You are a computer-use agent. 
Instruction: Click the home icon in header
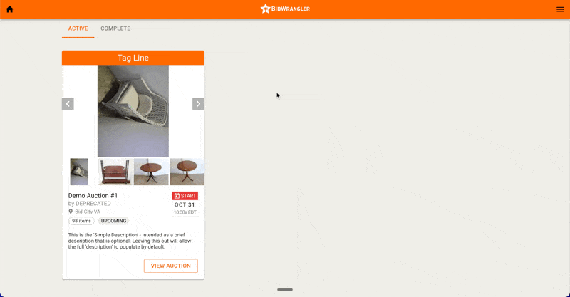(x=10, y=9)
